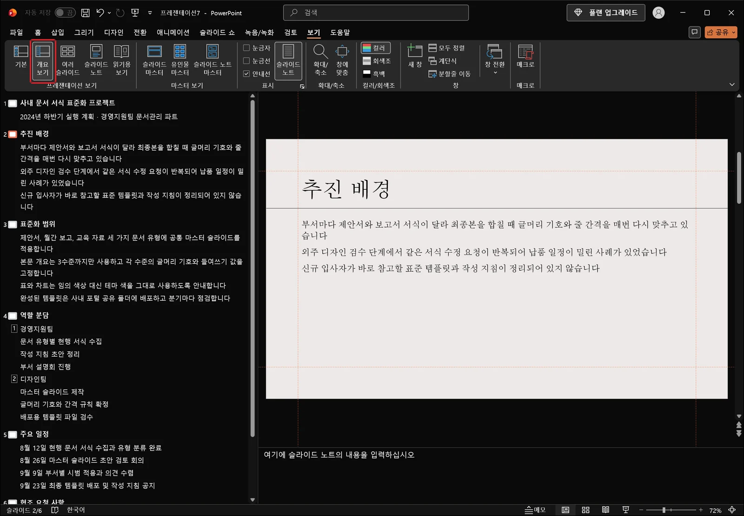Select Color (컬러) mode

[x=375, y=48]
